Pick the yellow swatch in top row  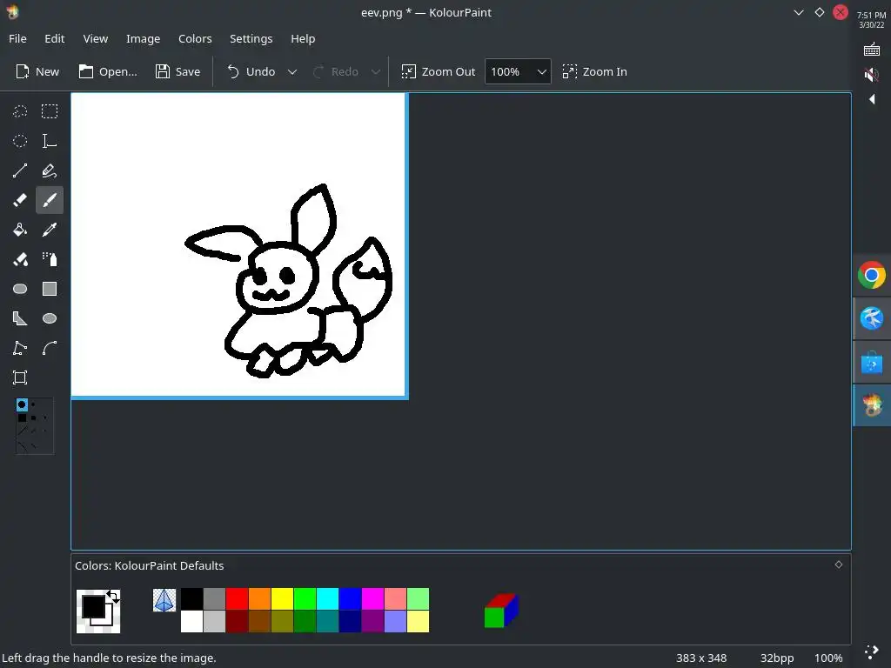point(283,598)
